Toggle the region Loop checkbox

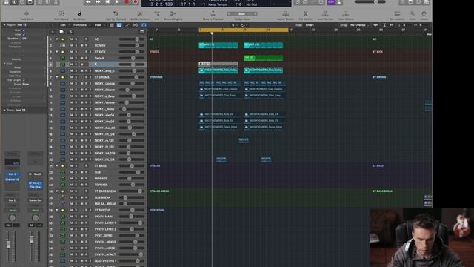coord(24,35)
